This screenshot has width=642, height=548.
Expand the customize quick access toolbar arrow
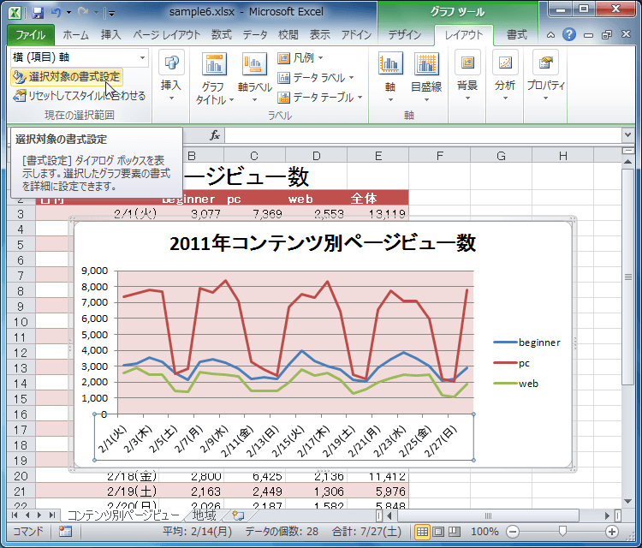[x=111, y=14]
